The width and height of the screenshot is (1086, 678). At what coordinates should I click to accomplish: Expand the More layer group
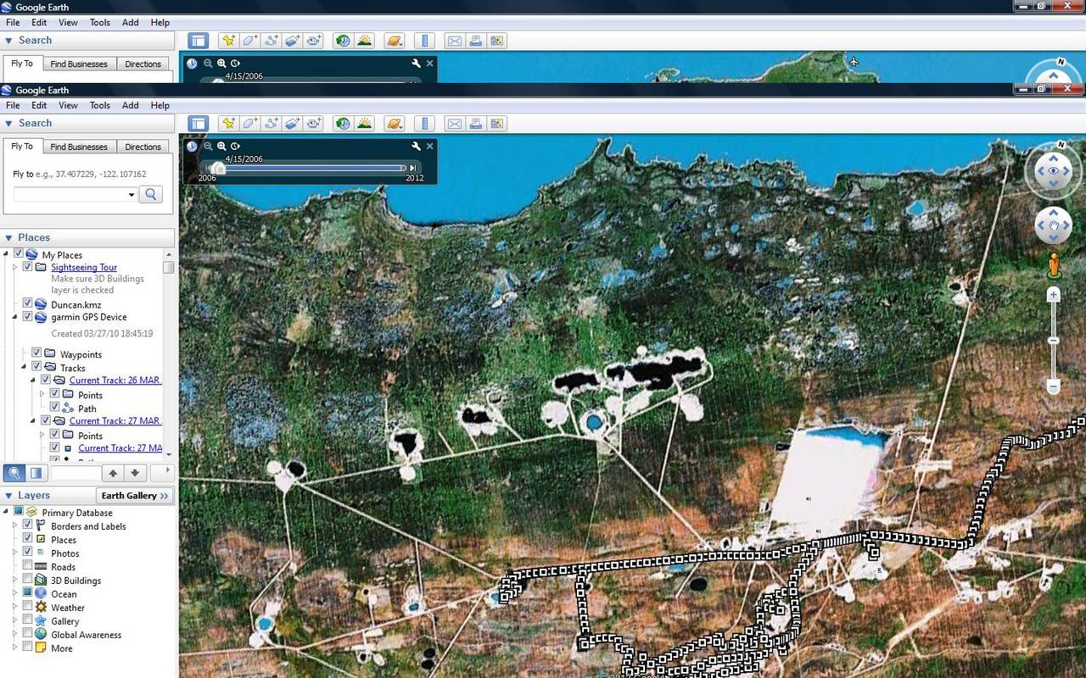[x=14, y=647]
